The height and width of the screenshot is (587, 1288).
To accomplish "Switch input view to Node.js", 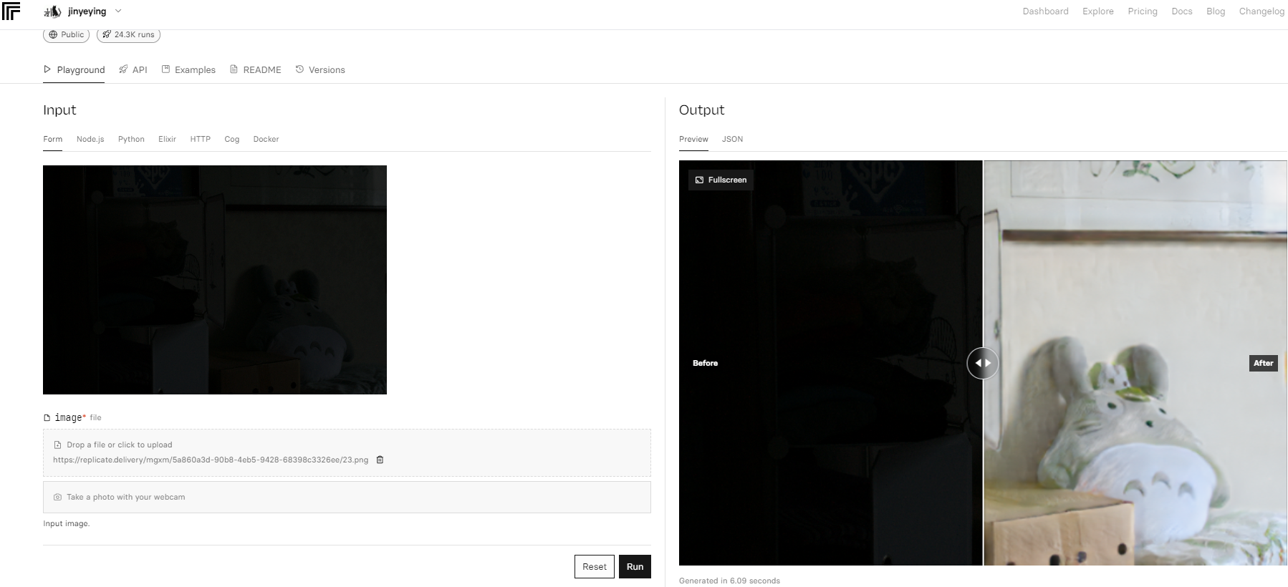I will [x=90, y=140].
